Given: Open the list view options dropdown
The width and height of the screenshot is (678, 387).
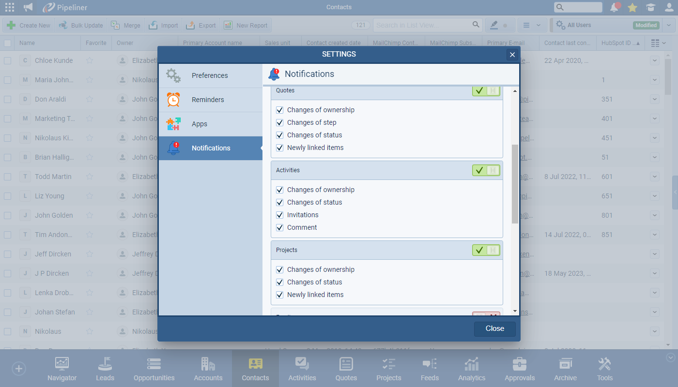Looking at the screenshot, I should coord(532,25).
